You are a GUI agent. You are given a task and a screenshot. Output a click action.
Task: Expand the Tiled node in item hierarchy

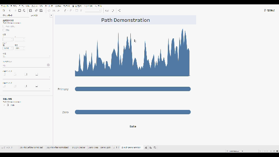point(4,105)
